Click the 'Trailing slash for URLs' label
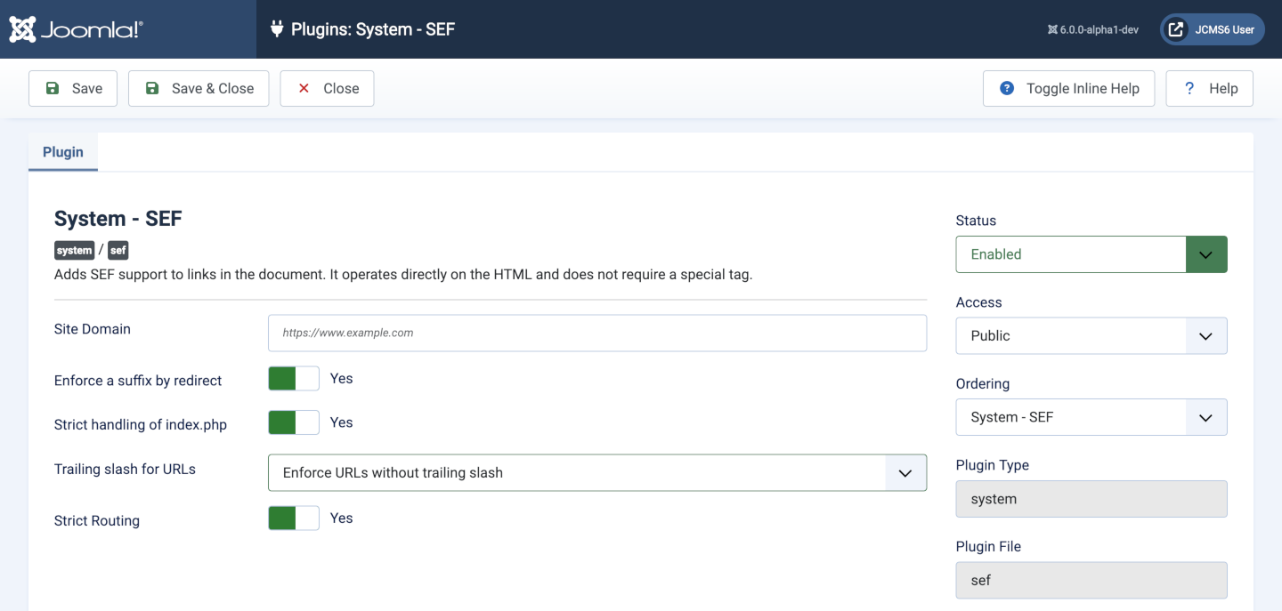This screenshot has height=611, width=1282. click(125, 469)
